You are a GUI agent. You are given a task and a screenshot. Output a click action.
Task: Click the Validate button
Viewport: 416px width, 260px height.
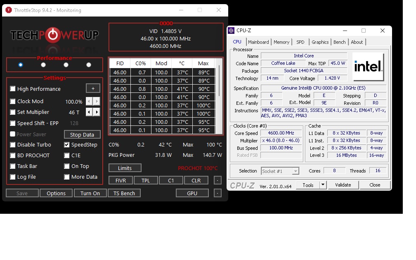pos(343,185)
